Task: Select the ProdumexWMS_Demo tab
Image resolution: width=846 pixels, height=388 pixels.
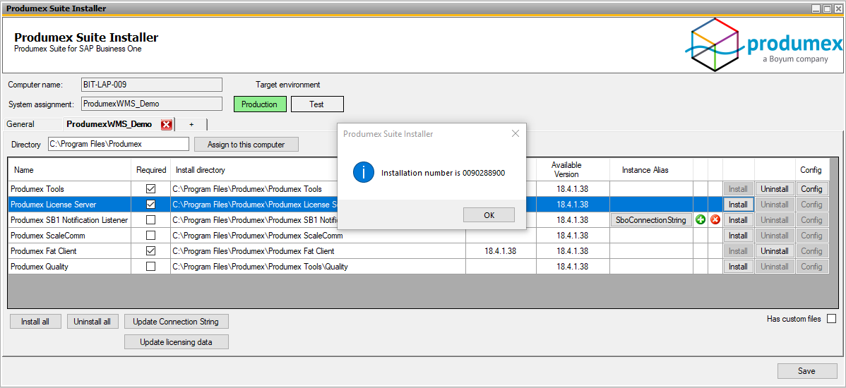Action: (x=109, y=124)
